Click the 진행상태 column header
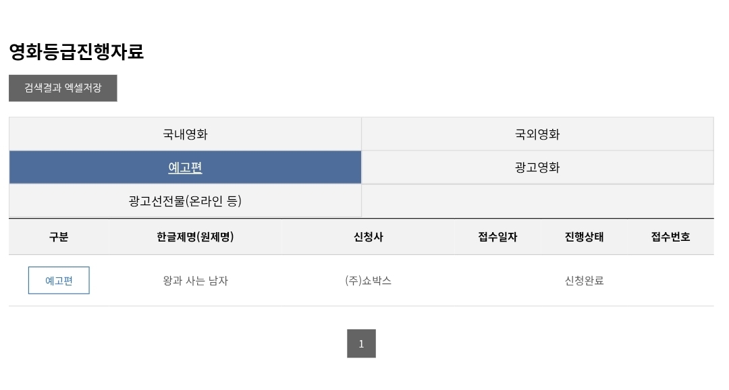 [x=584, y=237]
